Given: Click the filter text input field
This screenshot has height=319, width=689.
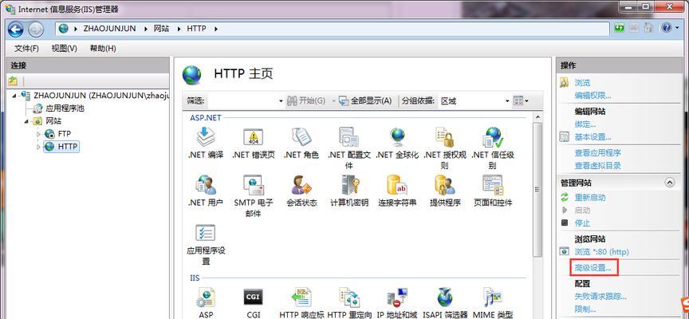Looking at the screenshot, I should tap(242, 101).
